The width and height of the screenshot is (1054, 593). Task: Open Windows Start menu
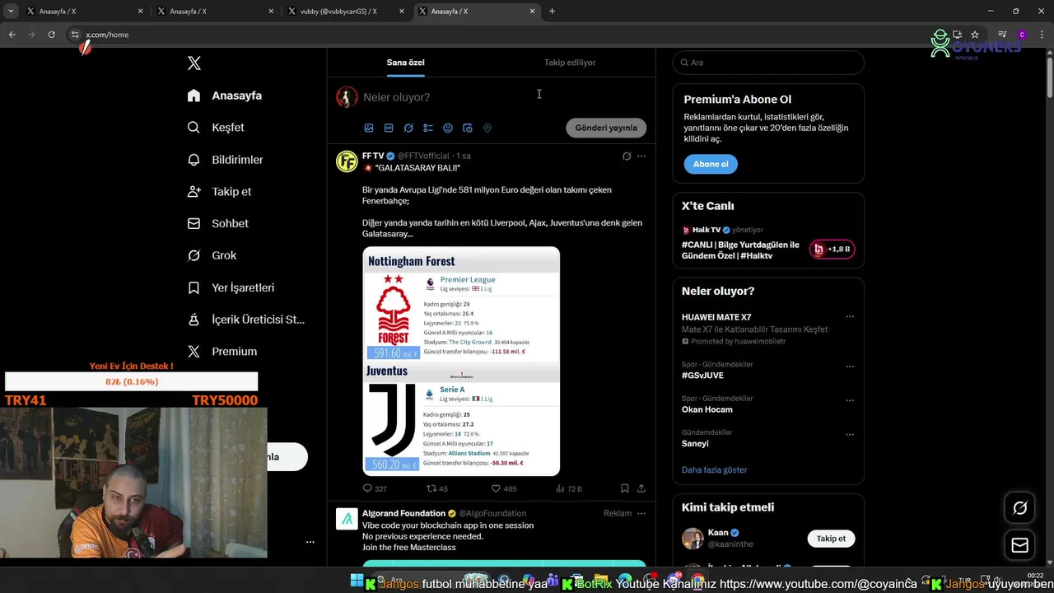coord(357,581)
